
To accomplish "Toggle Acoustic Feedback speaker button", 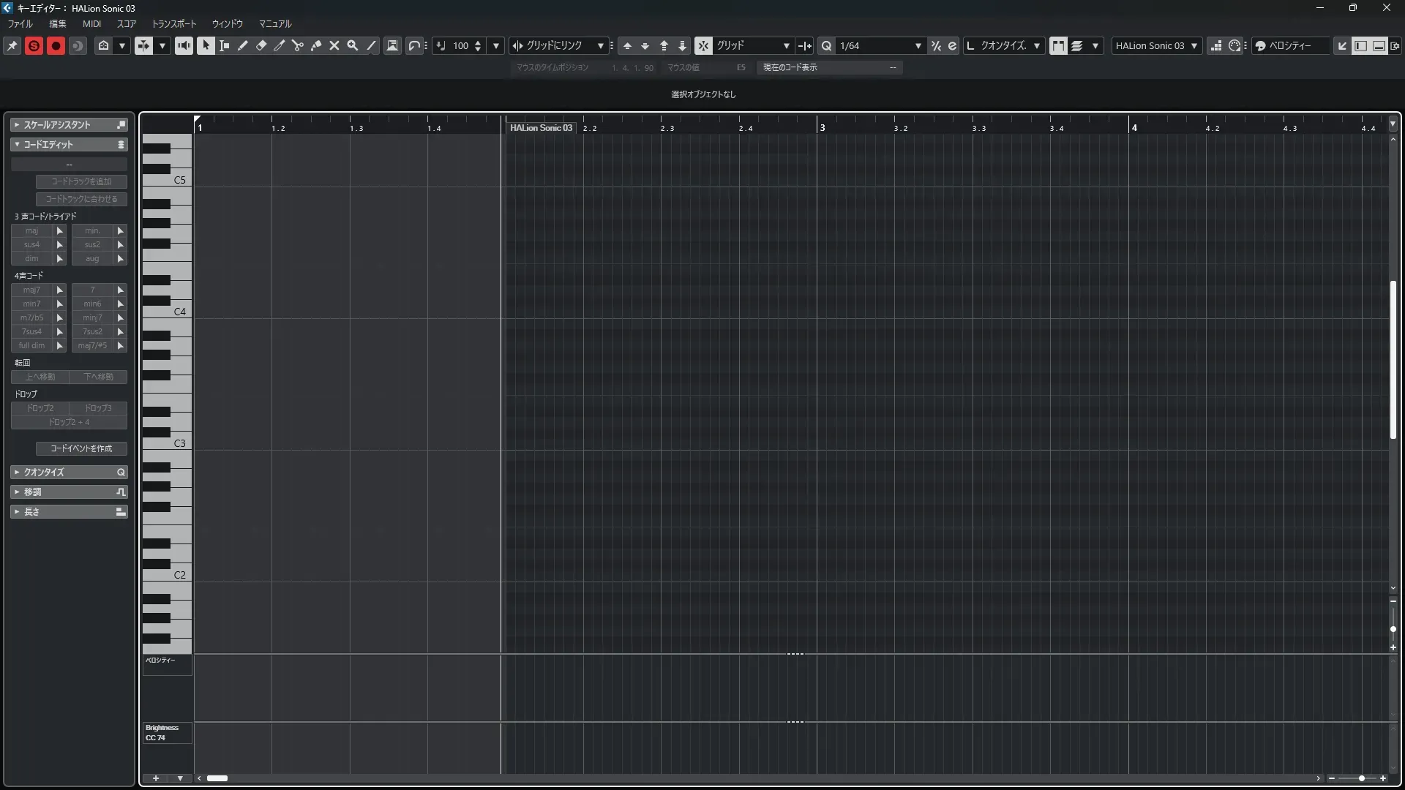I will coord(184,45).
